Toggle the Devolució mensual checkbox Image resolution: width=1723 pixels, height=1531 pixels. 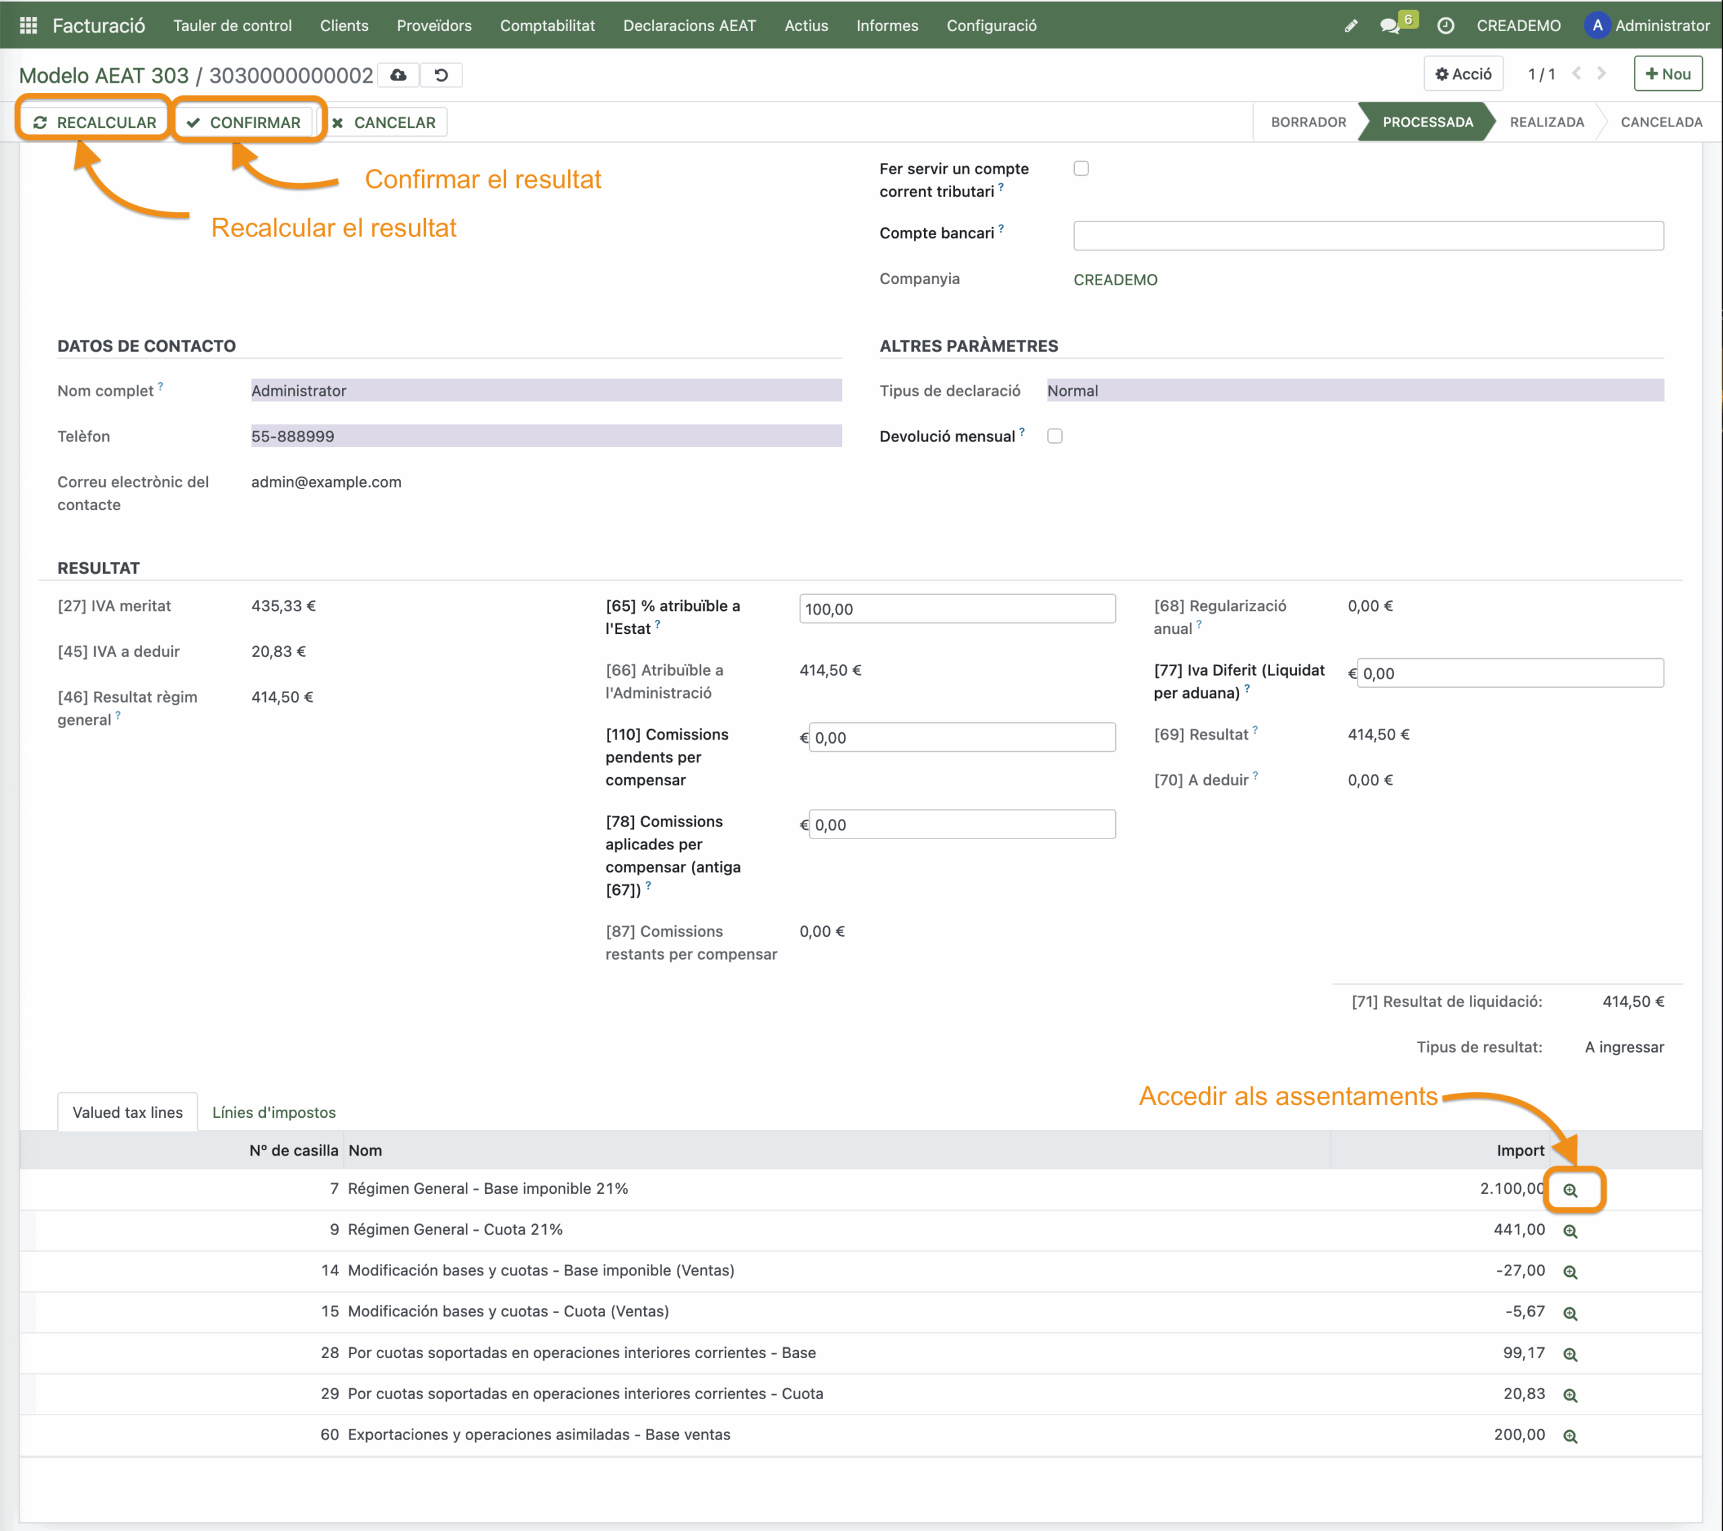point(1055,436)
